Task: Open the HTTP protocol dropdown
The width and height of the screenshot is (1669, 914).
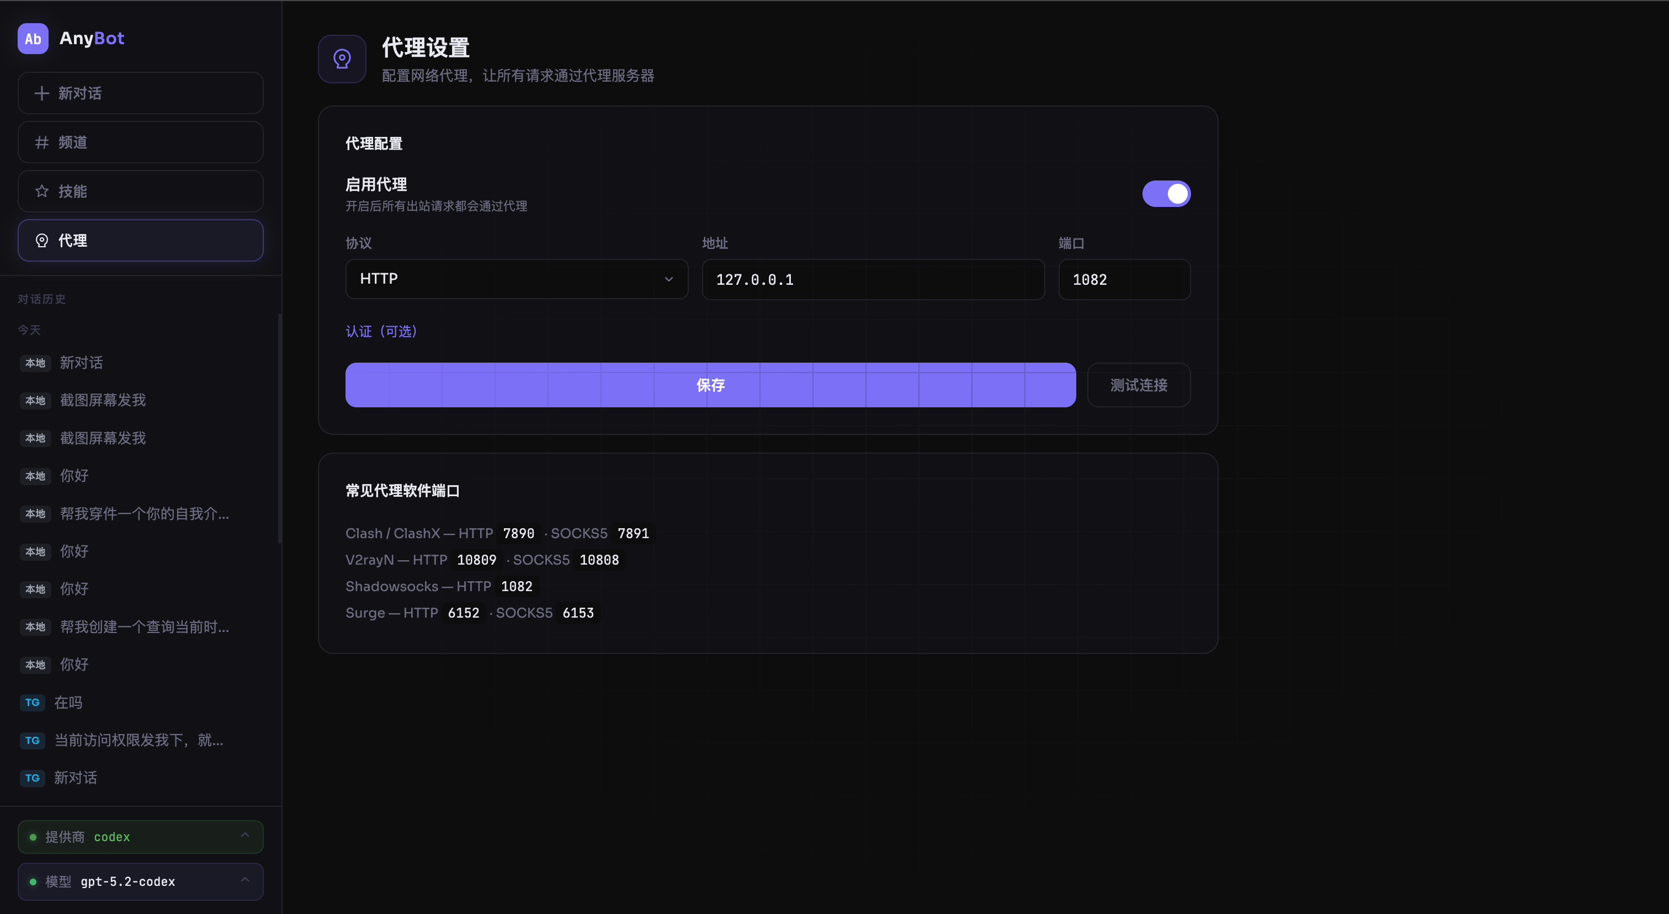Action: 517,279
